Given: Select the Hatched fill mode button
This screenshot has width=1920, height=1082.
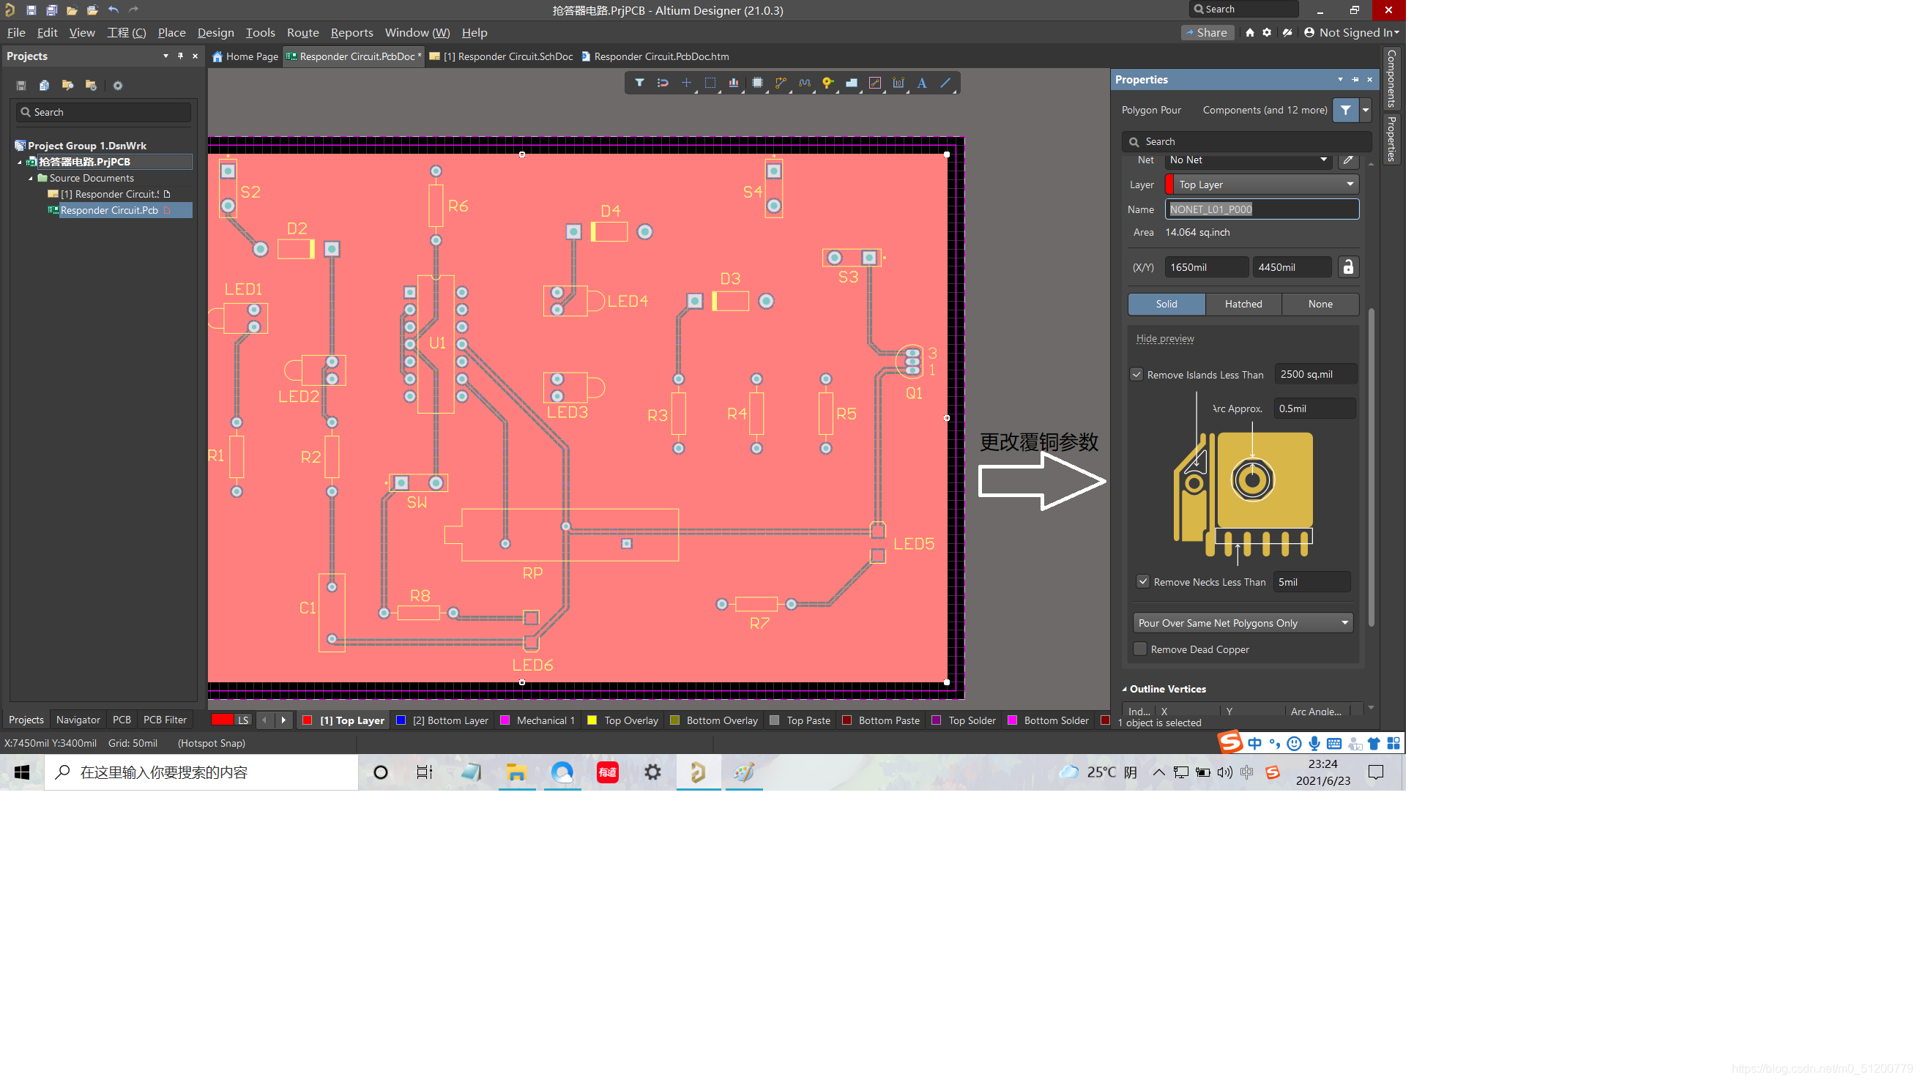Looking at the screenshot, I should [1243, 304].
